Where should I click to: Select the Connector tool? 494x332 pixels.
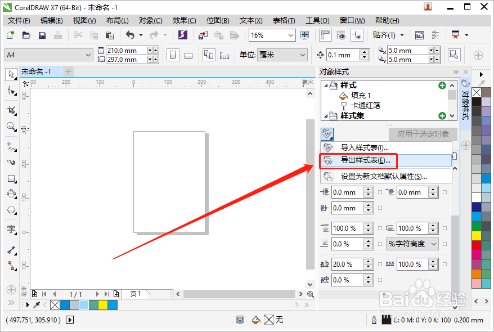pos(11,266)
